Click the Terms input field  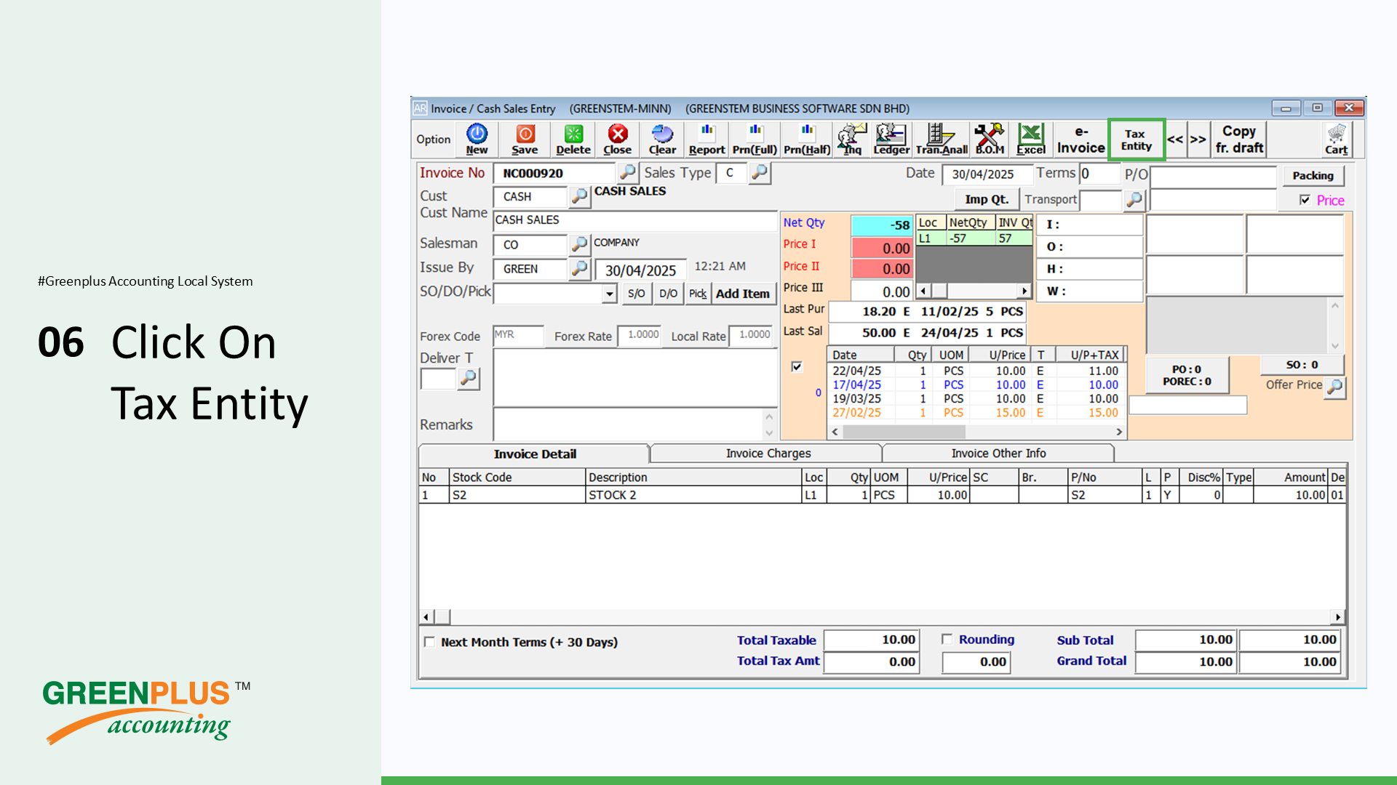click(x=1099, y=174)
